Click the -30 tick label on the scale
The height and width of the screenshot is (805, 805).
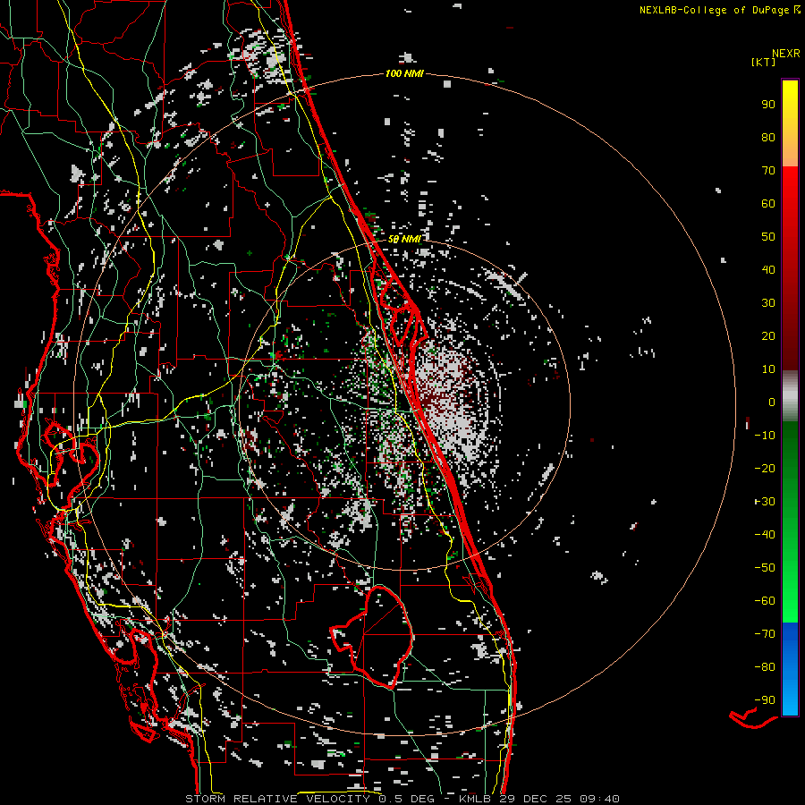(x=766, y=502)
